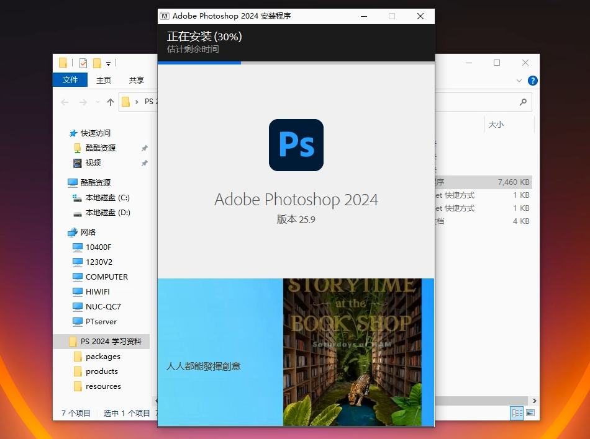Viewport: 590px width, 439px height.
Task: Click the search magnifier icon in Explorer
Action: pyautogui.click(x=523, y=102)
